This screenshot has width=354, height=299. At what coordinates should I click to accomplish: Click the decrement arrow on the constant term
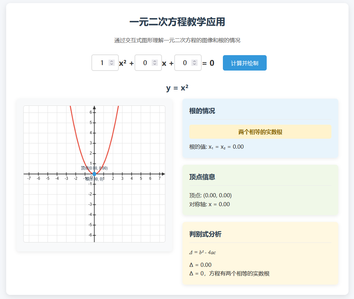(194, 64)
